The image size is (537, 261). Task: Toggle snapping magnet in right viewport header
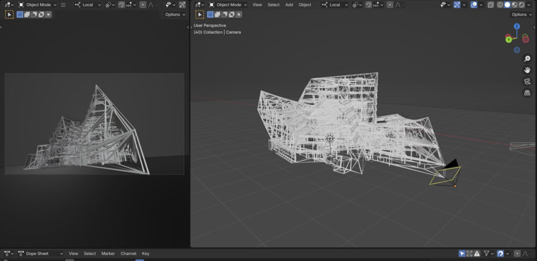(x=369, y=5)
